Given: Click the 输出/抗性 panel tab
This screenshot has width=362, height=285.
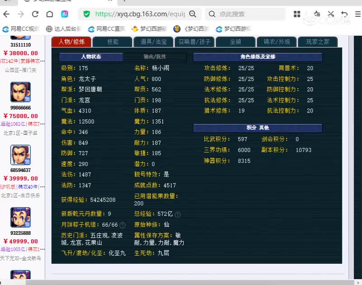Looking at the screenshot, I should [x=154, y=57].
